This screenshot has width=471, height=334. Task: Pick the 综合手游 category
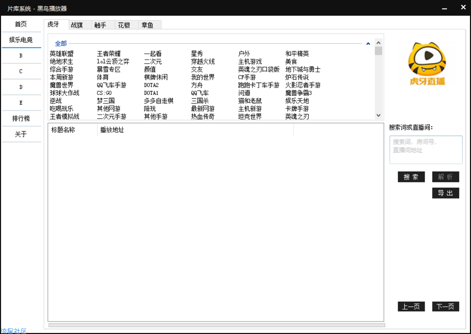[x=62, y=70]
